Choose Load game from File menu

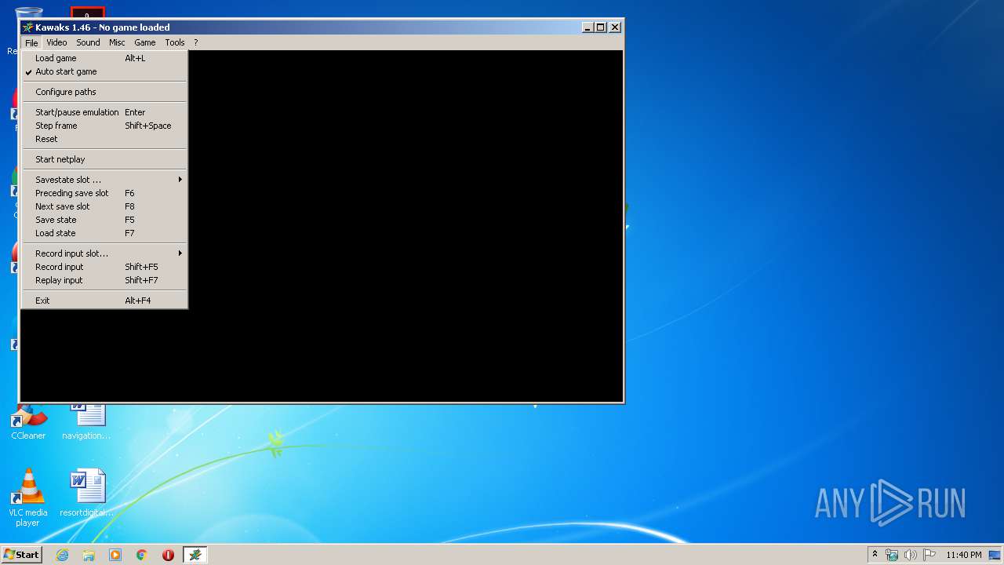point(104,58)
